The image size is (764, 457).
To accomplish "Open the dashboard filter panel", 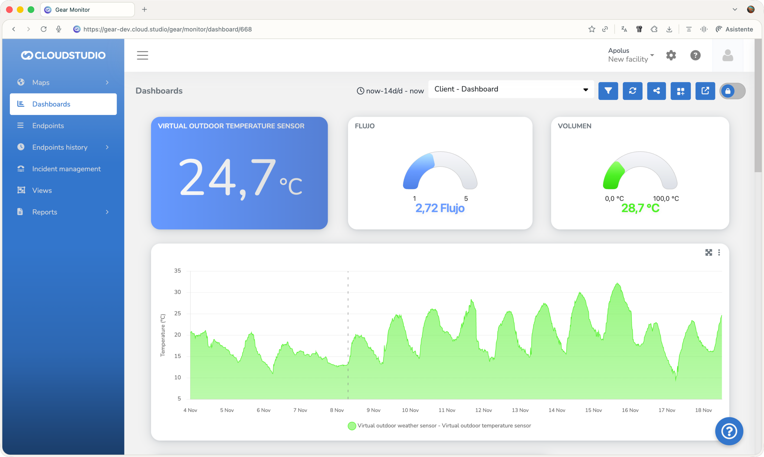I will pyautogui.click(x=608, y=91).
